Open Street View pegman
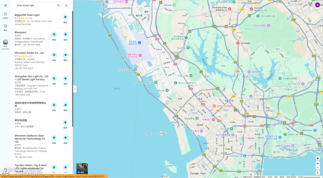The image size is (323, 178). point(318,173)
